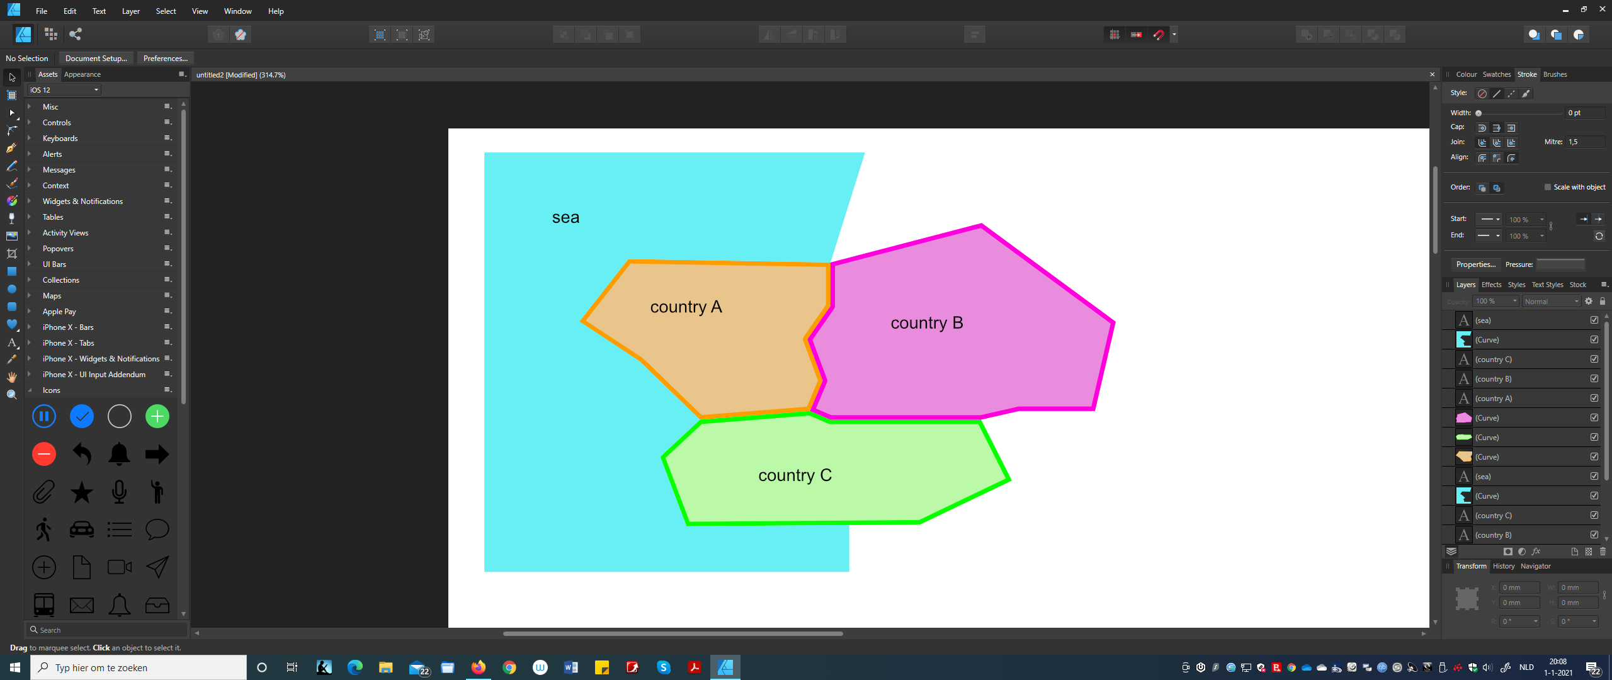The height and width of the screenshot is (680, 1612).
Task: Select the Fill gradient tool
Action: point(11,201)
